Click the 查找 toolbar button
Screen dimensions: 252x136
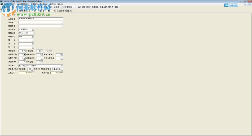[116, 7]
